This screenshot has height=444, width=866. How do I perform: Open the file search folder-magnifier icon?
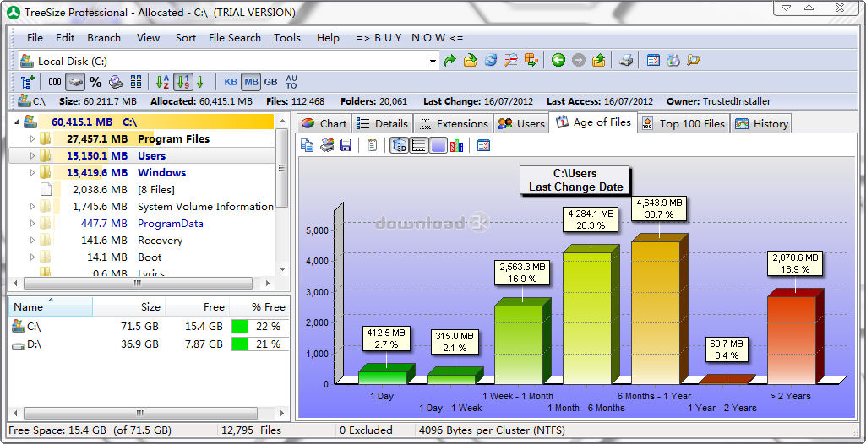tap(694, 61)
